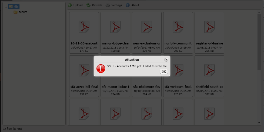Close the Attention dialog with X

click(x=166, y=59)
